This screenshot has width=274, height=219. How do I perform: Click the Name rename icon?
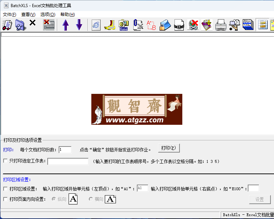point(124,25)
